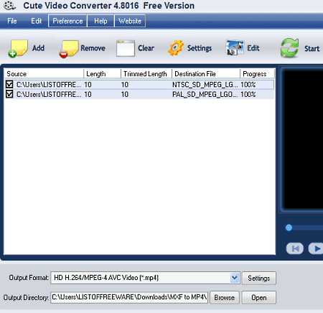Click the Output Directory path field
The width and height of the screenshot is (323, 313).
(x=129, y=297)
